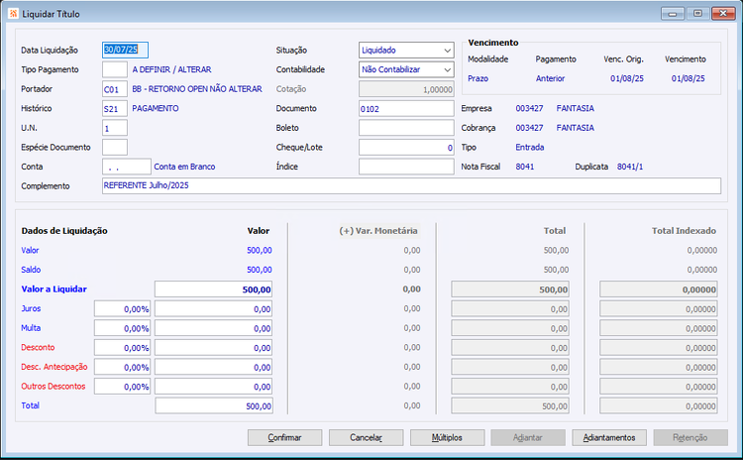743x460 pixels.
Task: Focus the Documento field containing 0102
Action: [406, 109]
